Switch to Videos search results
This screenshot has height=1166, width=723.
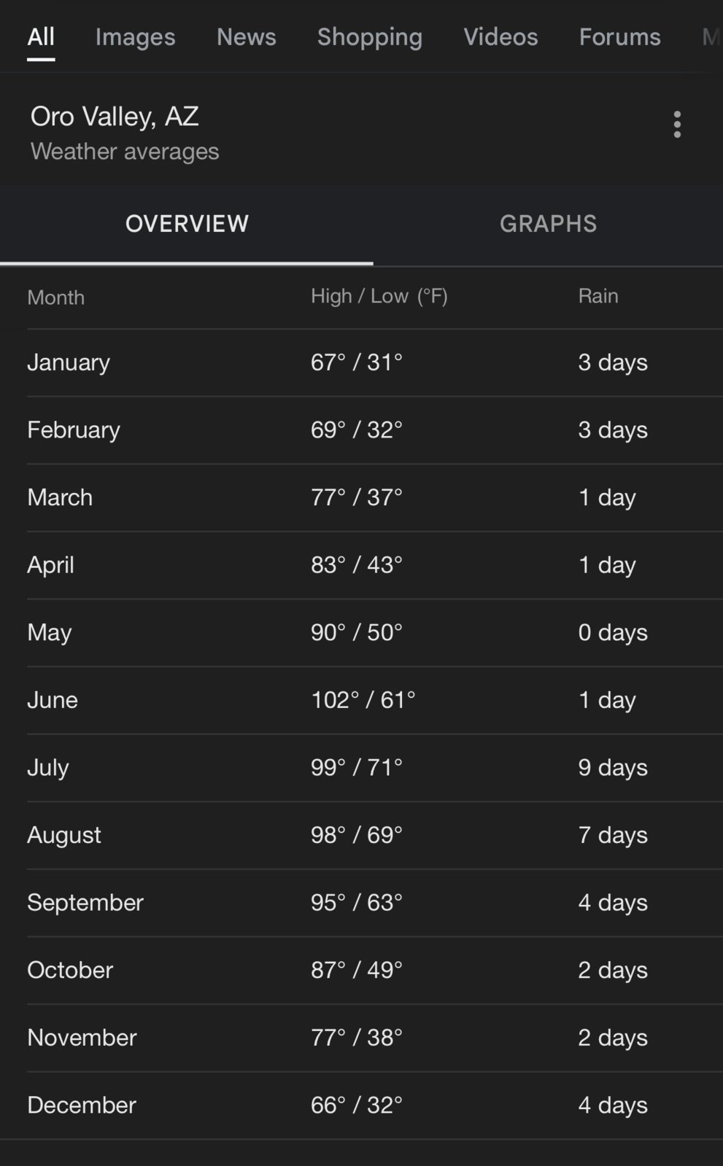click(x=500, y=37)
